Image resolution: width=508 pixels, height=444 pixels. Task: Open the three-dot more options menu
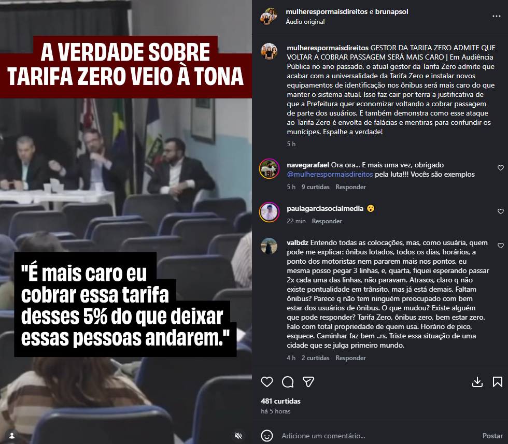point(497,16)
